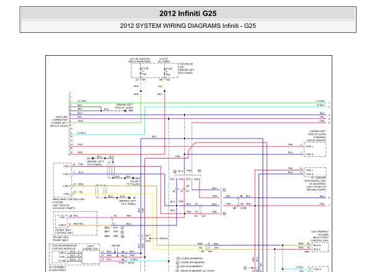Click the "YEL" wire label below the fuse block
The width and height of the screenshot is (372, 272).
(161, 86)
